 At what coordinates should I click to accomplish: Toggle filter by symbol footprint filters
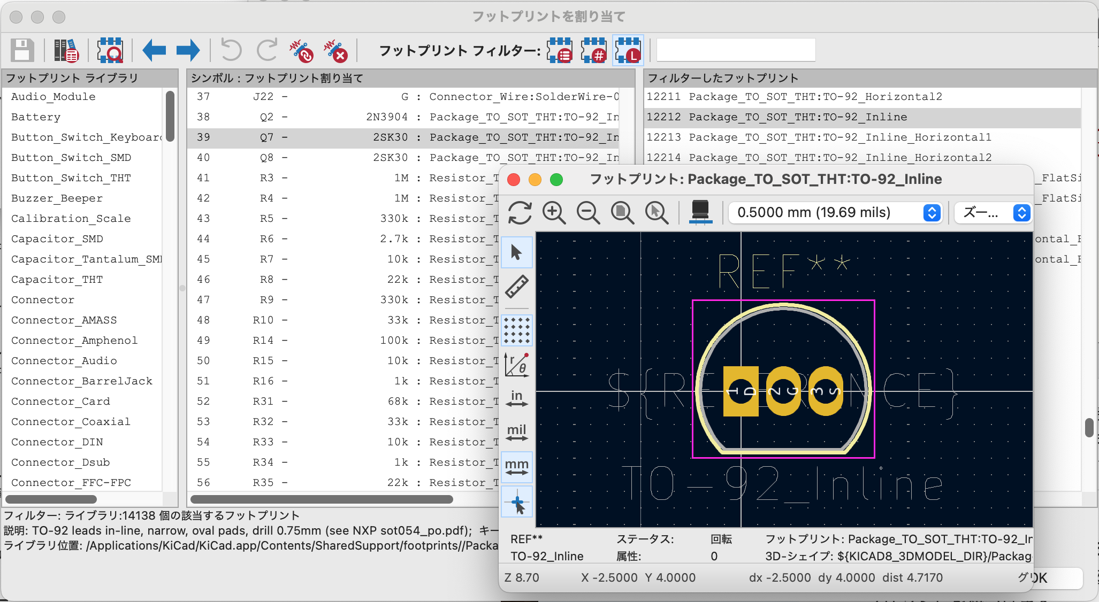coord(560,51)
